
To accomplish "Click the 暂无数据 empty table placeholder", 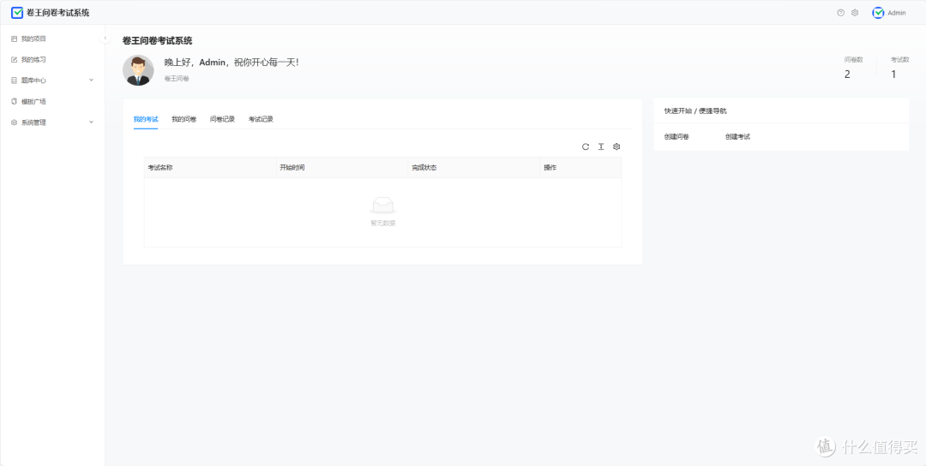I will point(382,212).
